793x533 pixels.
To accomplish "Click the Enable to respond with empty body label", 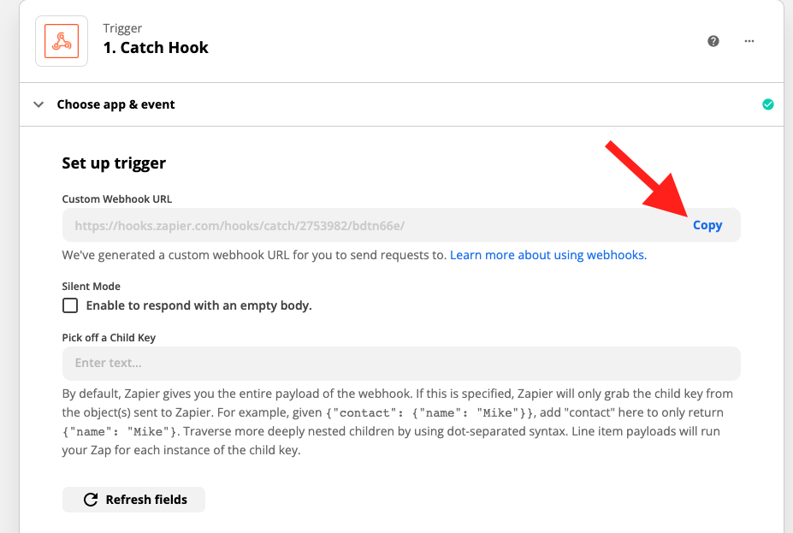I will coord(198,305).
